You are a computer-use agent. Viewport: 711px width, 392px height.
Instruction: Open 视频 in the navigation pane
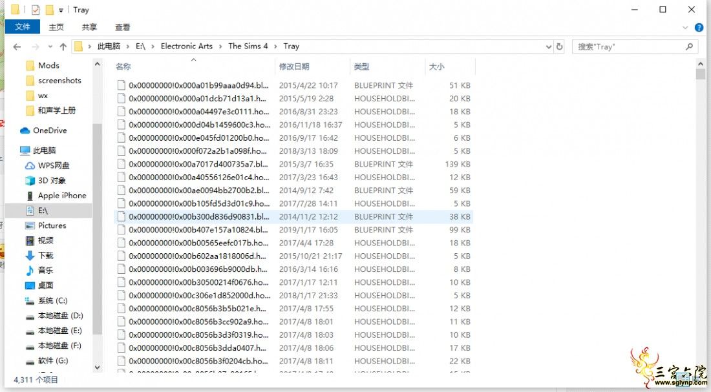[45, 241]
